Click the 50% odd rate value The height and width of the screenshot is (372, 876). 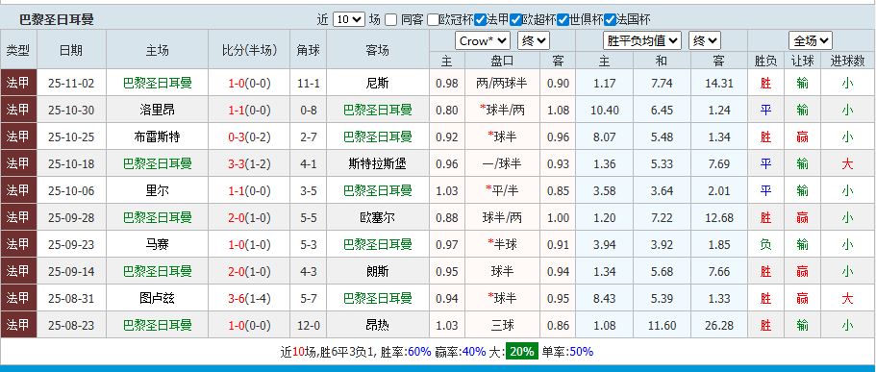[x=581, y=352]
